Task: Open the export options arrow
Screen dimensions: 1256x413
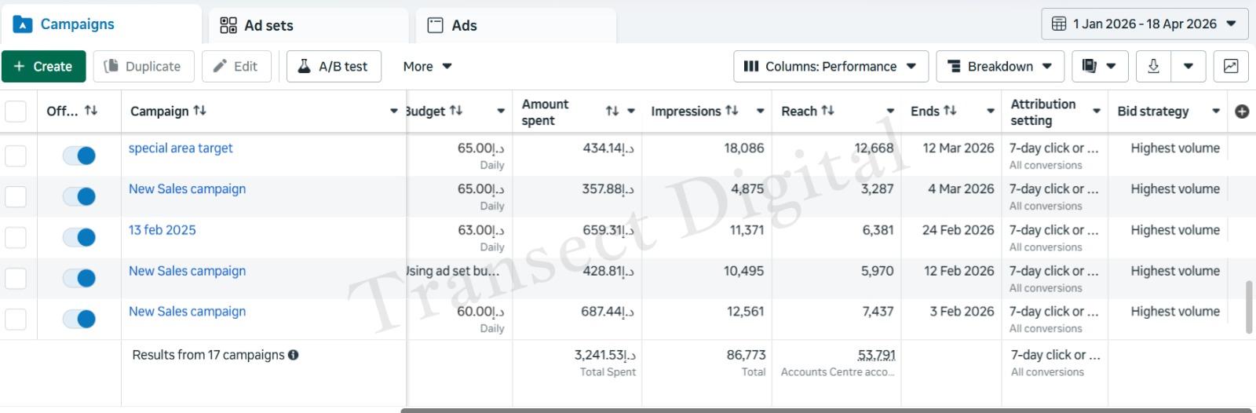Action: pyautogui.click(x=1188, y=67)
